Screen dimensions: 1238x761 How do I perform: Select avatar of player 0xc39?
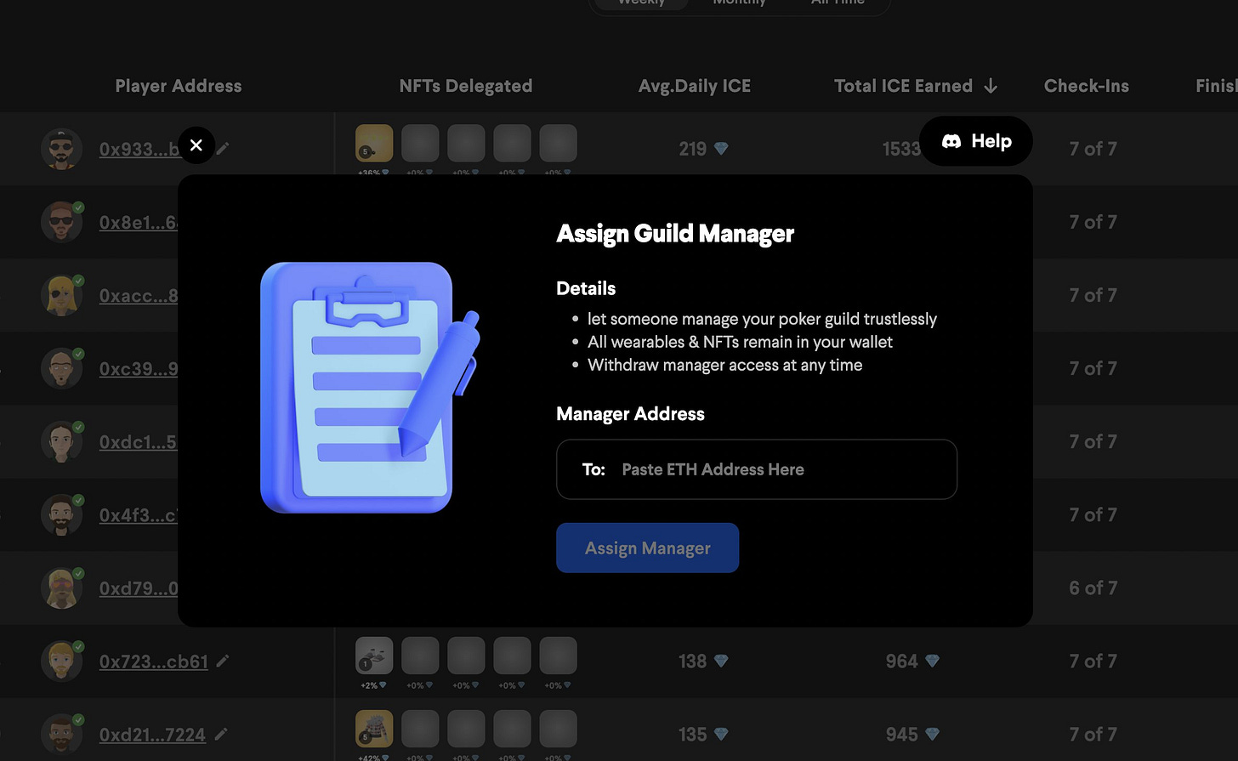click(61, 368)
